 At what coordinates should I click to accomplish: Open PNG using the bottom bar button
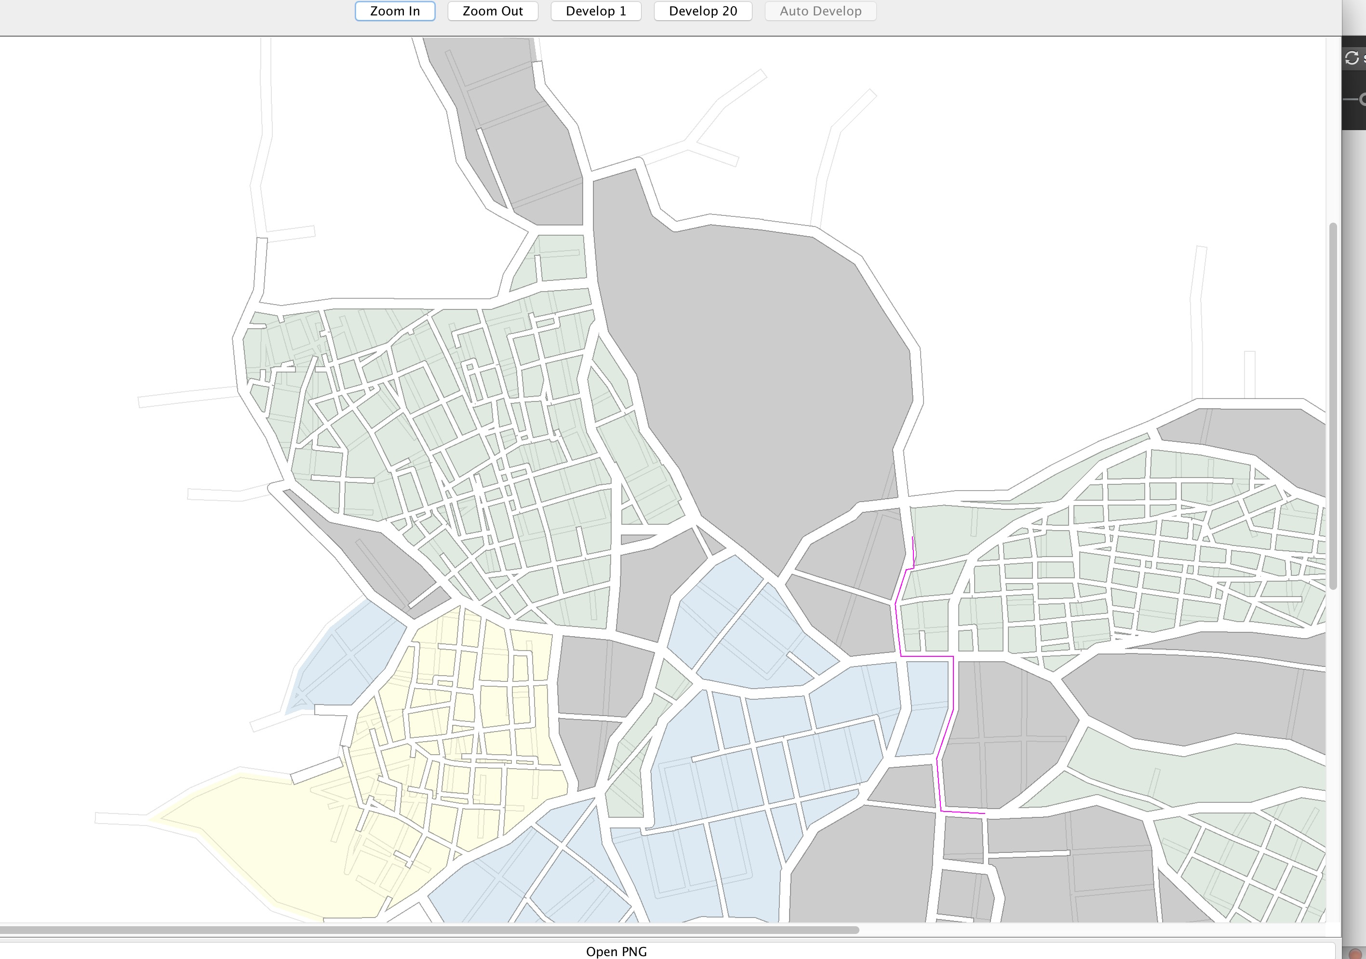click(616, 951)
